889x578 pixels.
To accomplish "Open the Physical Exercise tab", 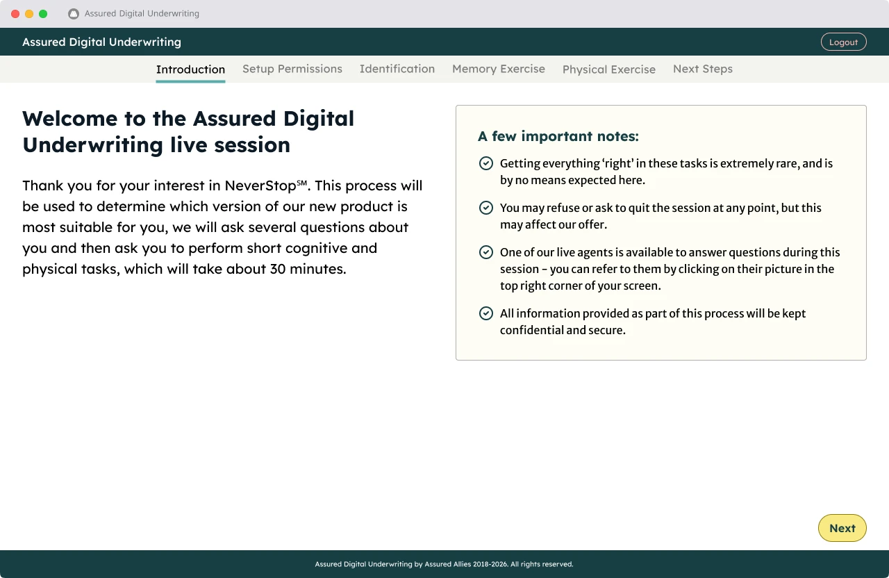I will [609, 69].
